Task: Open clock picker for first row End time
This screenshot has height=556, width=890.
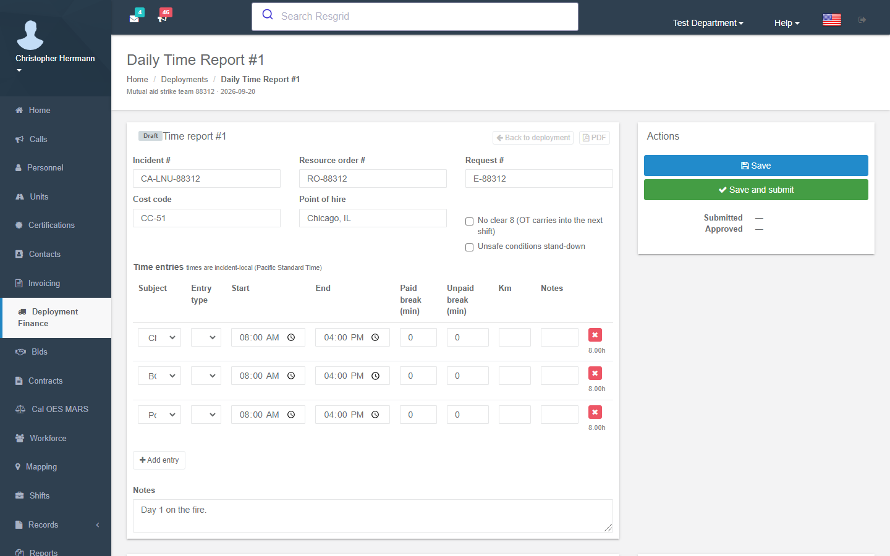Action: pos(375,337)
